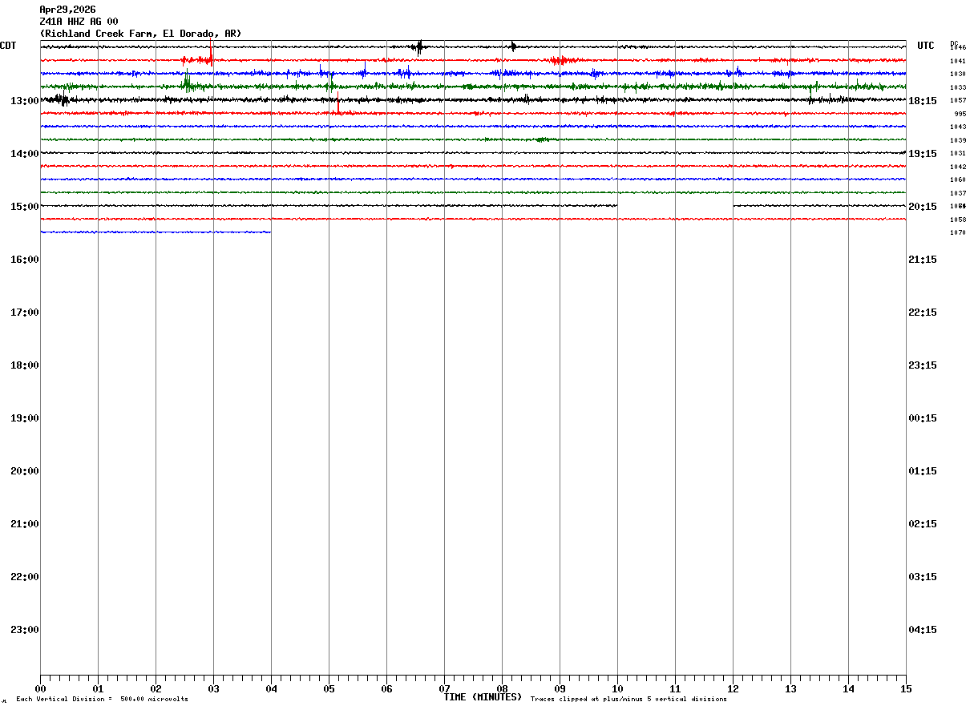Click the DC offset value '995'
970x710 pixels.
tap(960, 114)
